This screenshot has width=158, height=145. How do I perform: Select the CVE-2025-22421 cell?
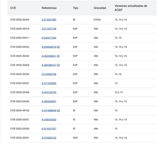coord(20,120)
